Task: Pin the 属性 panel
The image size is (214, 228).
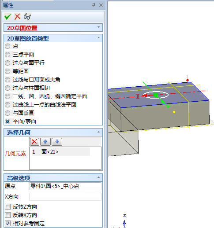Action: point(94,5)
